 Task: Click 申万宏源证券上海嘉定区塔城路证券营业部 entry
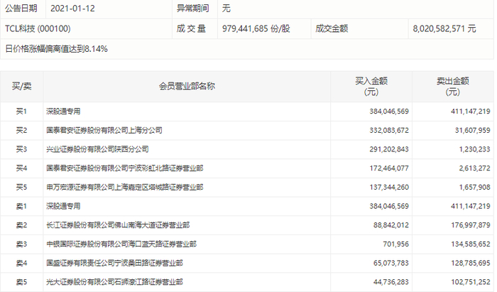pyautogui.click(x=124, y=187)
